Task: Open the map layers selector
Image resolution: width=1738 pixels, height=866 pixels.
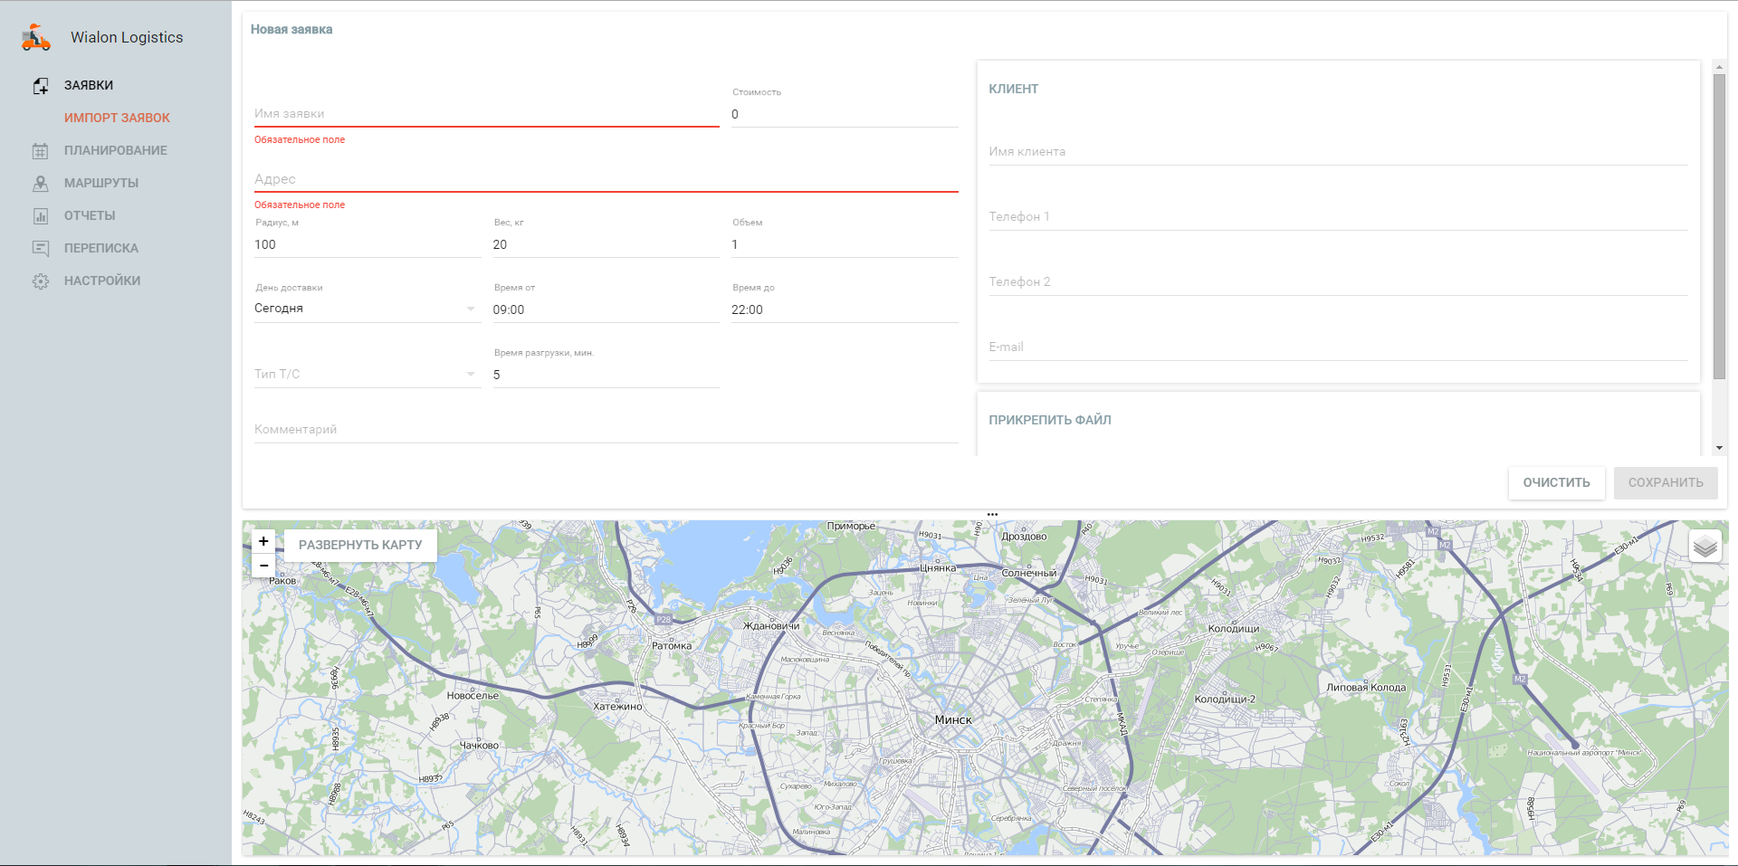Action: point(1705,547)
